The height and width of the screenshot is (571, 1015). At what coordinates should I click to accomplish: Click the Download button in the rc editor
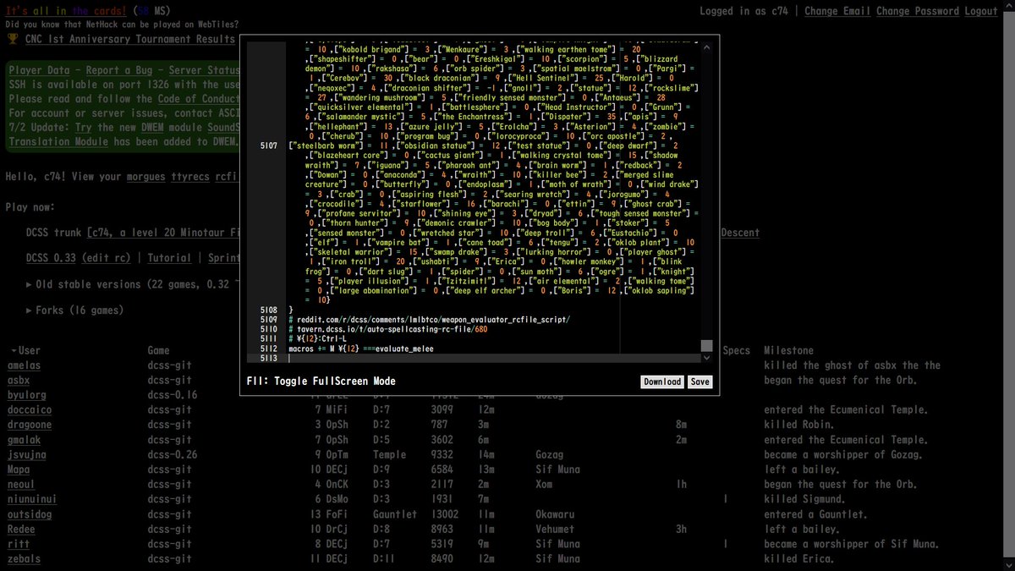point(662,382)
